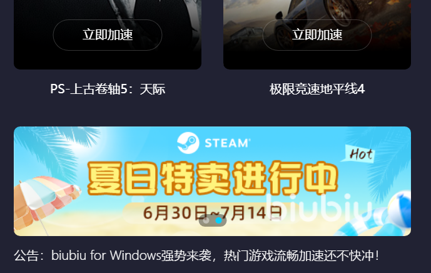Click the Hot tag on the Steam banner

(358, 154)
